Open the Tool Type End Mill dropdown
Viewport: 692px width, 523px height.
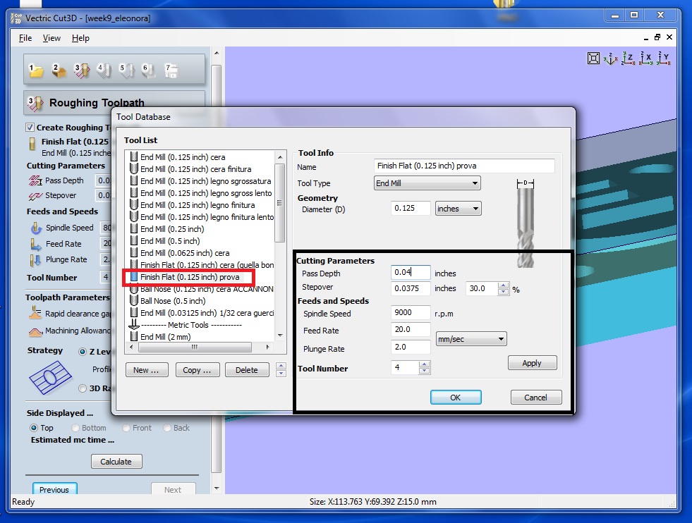[427, 183]
